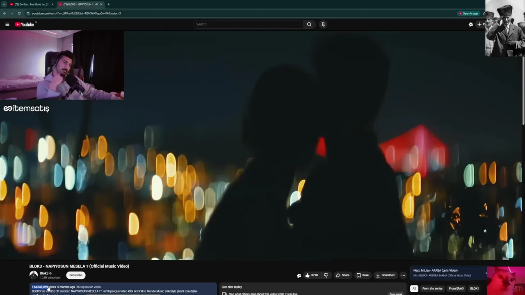Click the sparkle icon beside Create button
The height and width of the screenshot is (295, 525).
tap(471, 24)
